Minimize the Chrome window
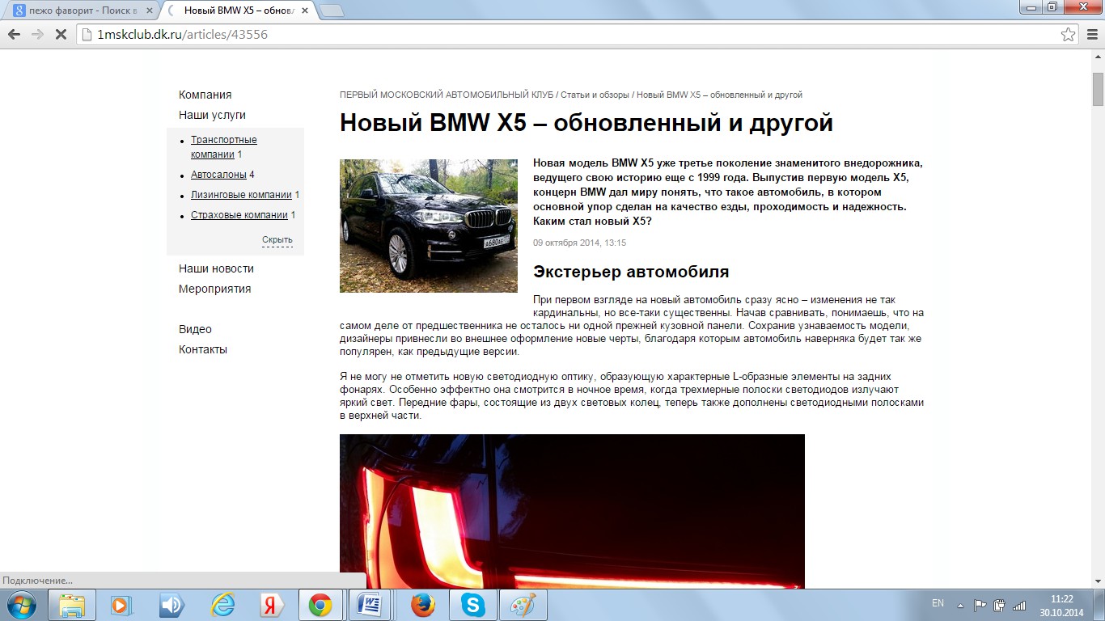Image resolution: width=1105 pixels, height=621 pixels. pos(1030,6)
